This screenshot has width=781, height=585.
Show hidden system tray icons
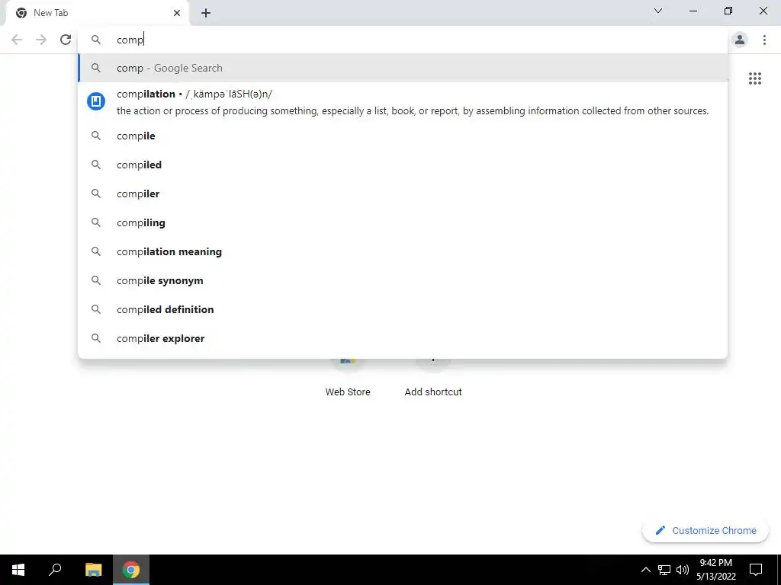pyautogui.click(x=645, y=570)
